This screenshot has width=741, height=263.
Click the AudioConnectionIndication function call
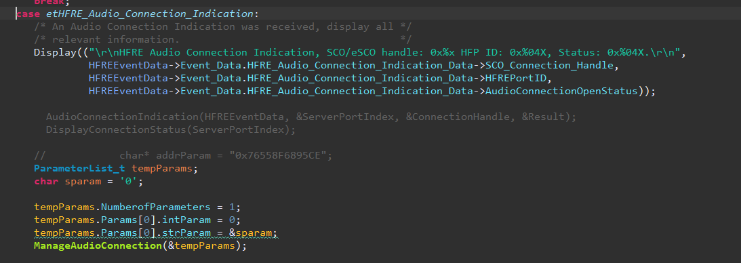coord(123,117)
